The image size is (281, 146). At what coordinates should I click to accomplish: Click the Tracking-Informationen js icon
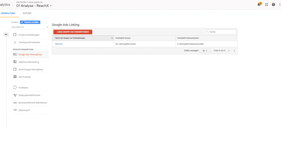click(15, 42)
